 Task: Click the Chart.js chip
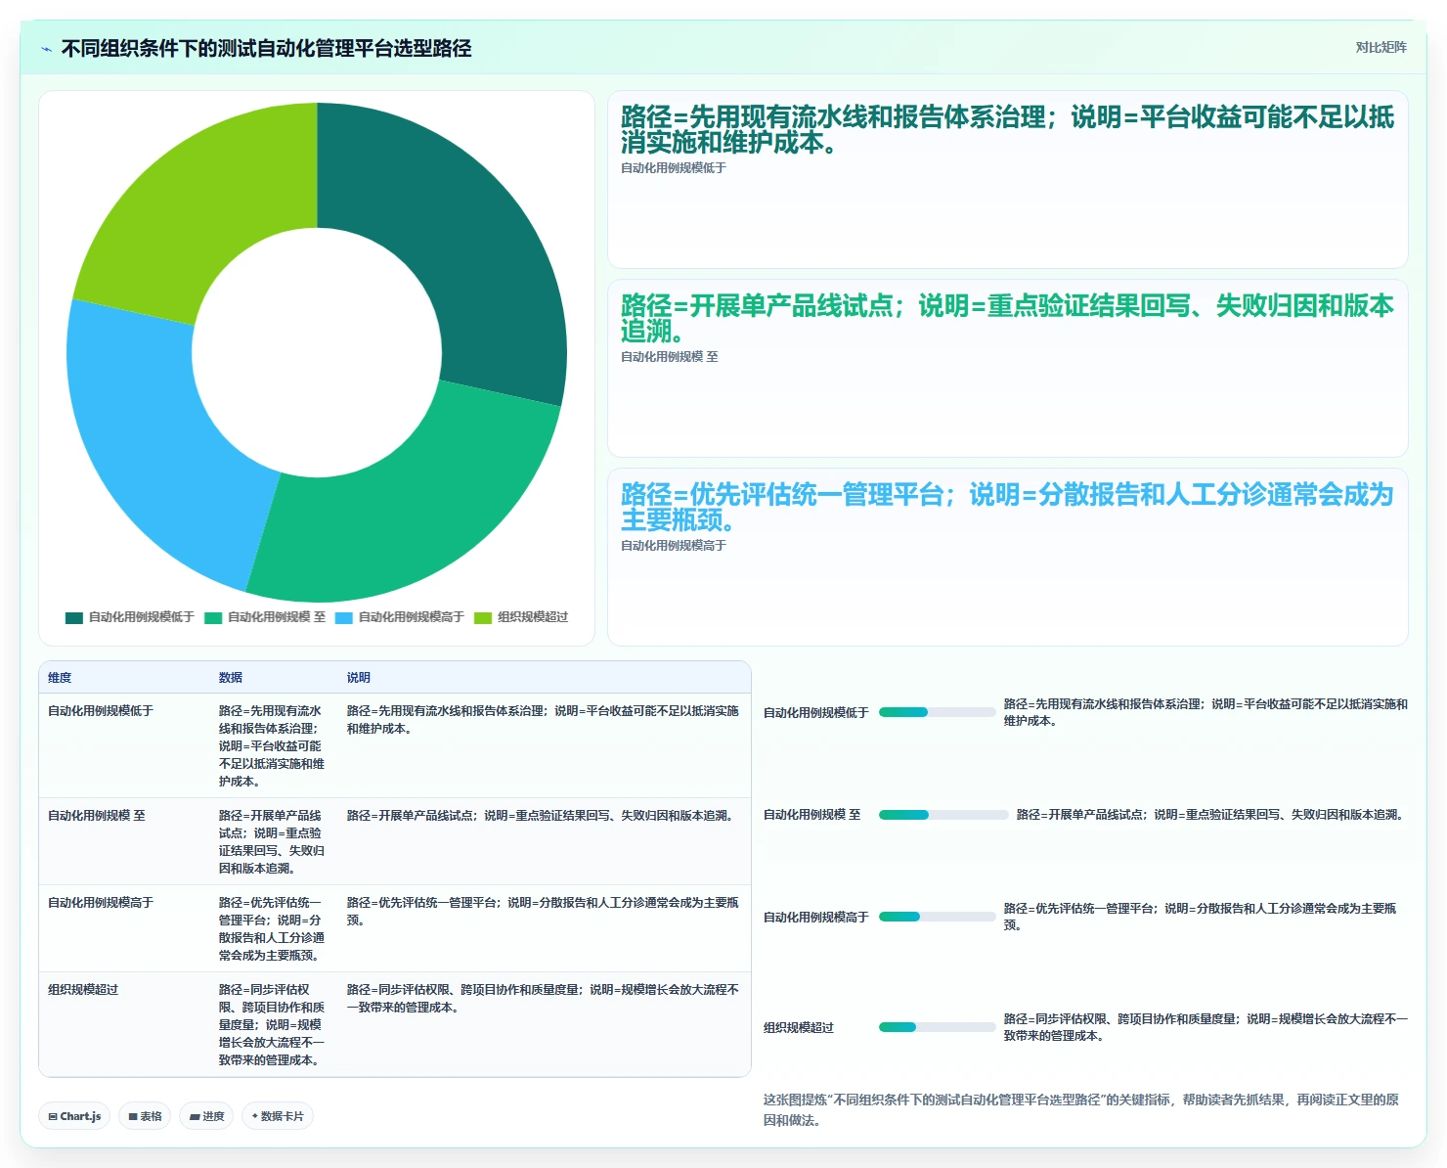74,1116
